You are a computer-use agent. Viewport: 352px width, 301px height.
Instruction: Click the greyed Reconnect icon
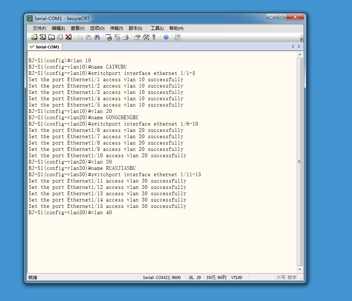[x=60, y=37]
